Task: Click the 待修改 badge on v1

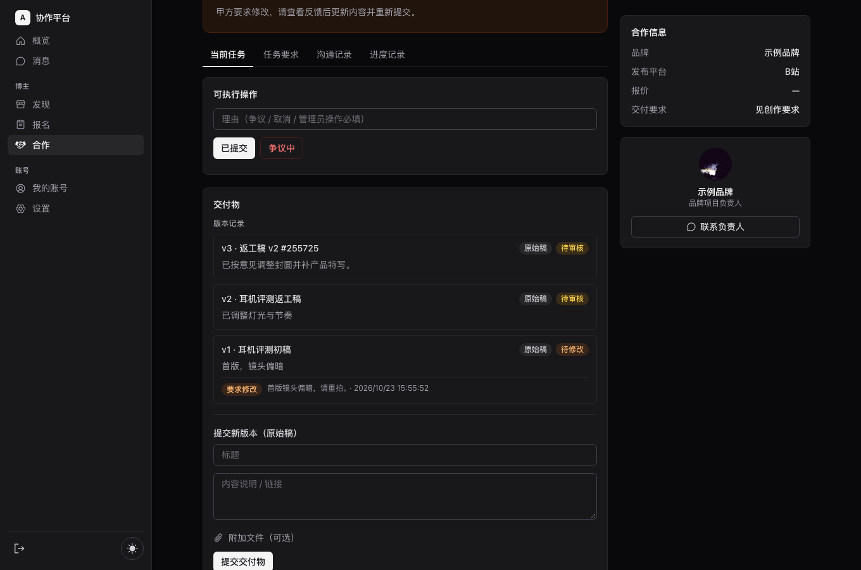Action: 572,350
